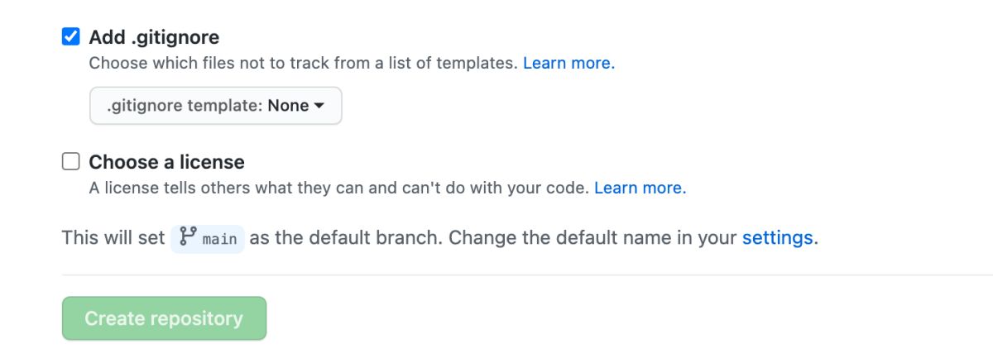This screenshot has height=358, width=993.
Task: Toggle via the 'Add .gitignore' label text
Action: pyautogui.click(x=154, y=37)
